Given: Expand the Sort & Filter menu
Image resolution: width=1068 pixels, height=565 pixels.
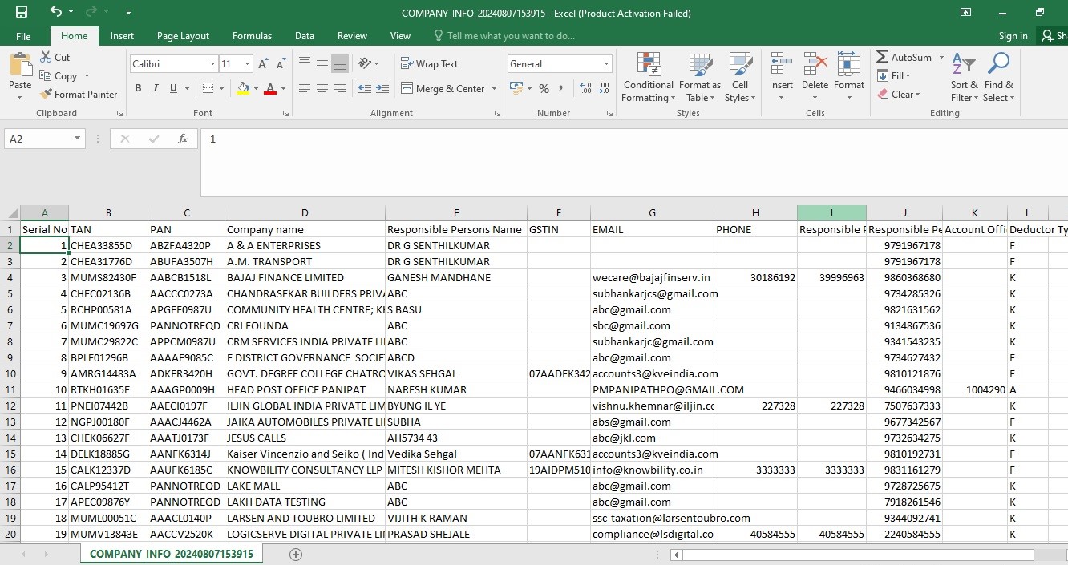Looking at the screenshot, I should 964,78.
